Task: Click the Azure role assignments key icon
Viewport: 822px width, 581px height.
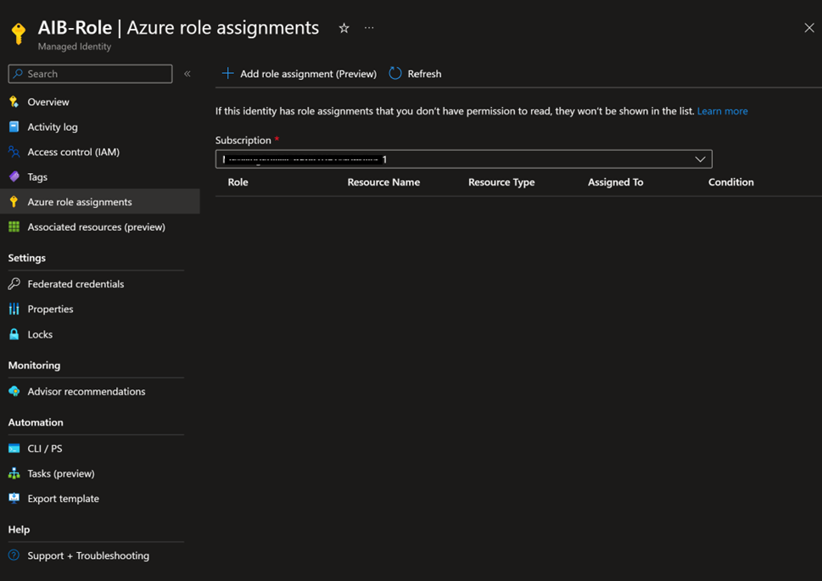Action: coord(14,202)
